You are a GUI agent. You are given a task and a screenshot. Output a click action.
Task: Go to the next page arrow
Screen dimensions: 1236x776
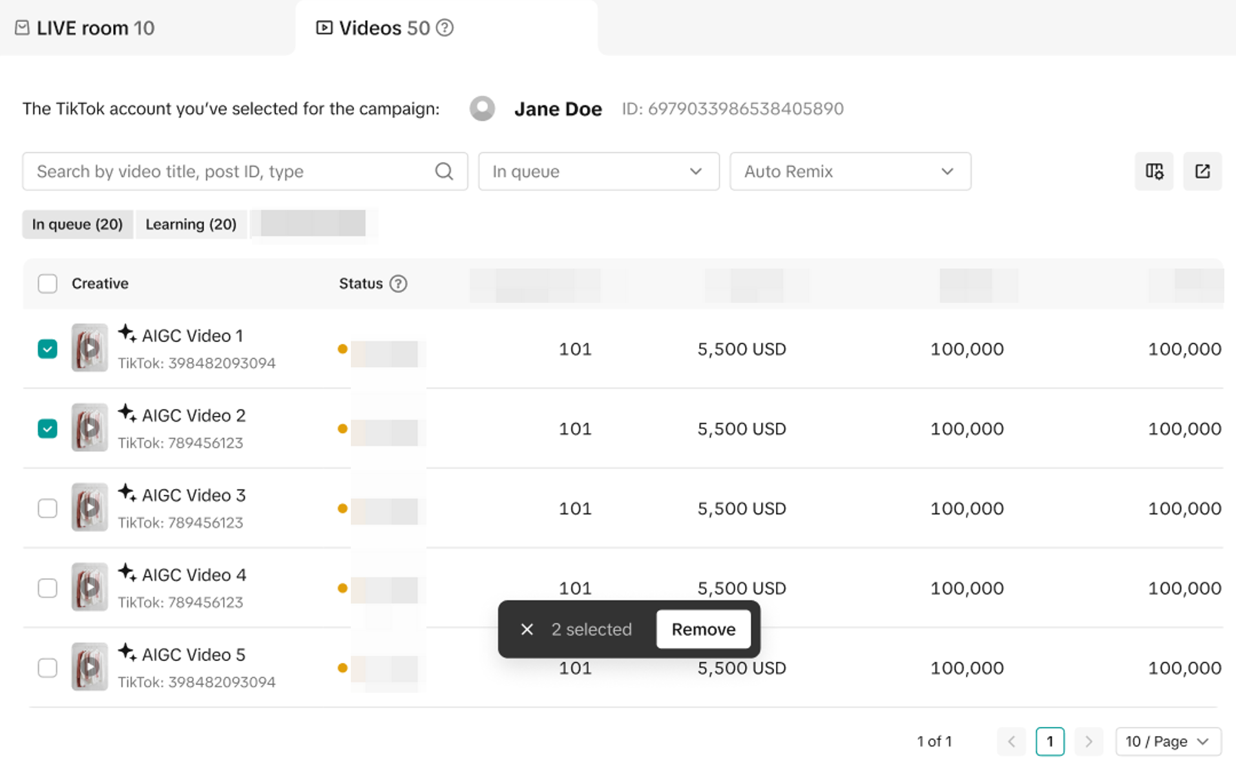1089,741
